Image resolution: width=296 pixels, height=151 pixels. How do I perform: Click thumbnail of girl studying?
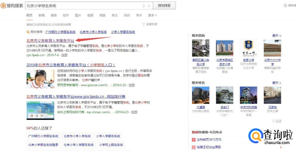point(40,79)
